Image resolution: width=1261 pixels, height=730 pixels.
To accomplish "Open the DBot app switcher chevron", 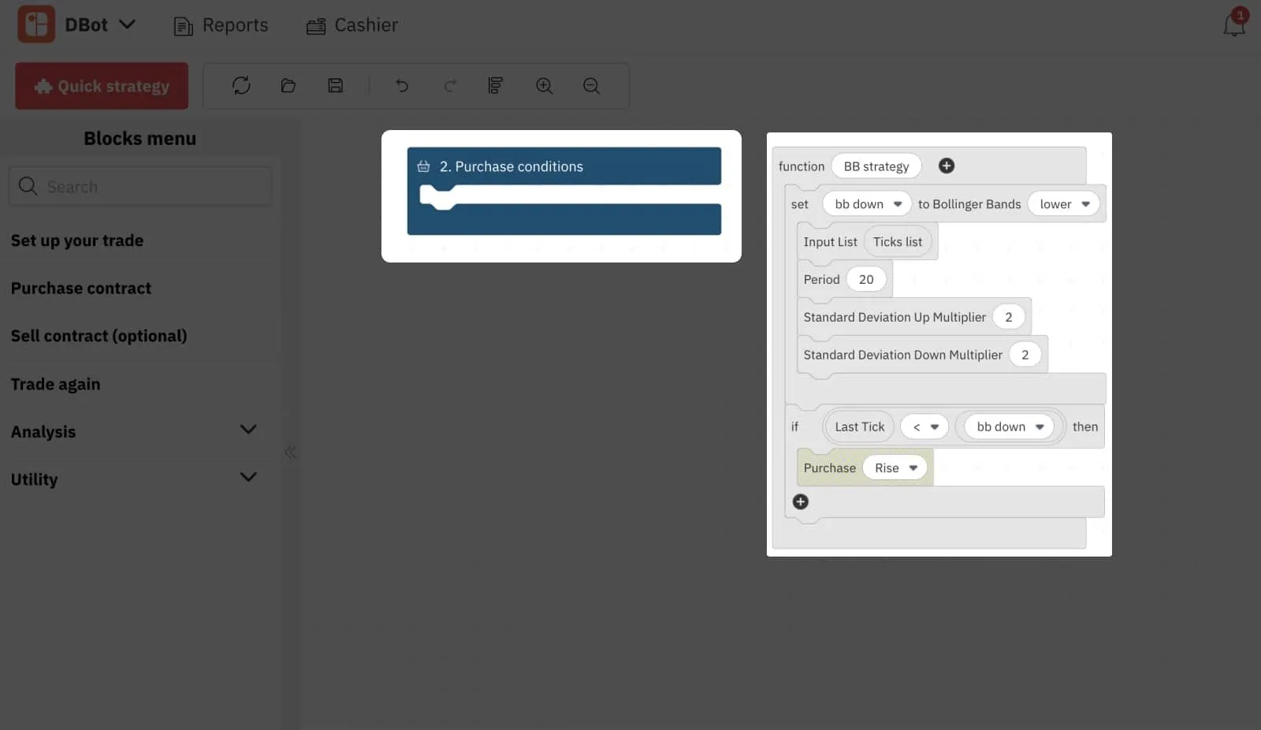I will click(x=128, y=24).
